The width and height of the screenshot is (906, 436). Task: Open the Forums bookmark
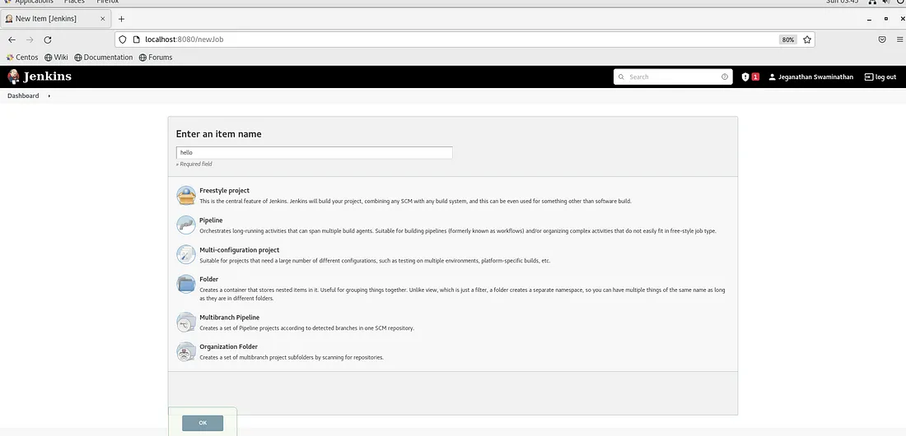156,57
